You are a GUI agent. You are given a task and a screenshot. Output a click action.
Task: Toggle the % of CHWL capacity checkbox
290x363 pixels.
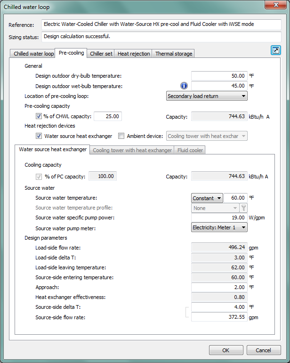click(x=39, y=116)
